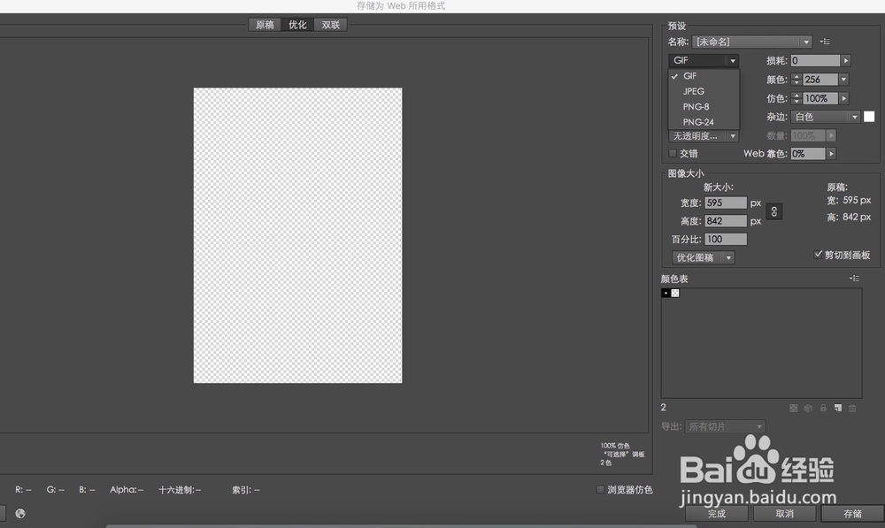Click the 取消 button
Viewport: 885px width, 528px height.
pos(784,513)
